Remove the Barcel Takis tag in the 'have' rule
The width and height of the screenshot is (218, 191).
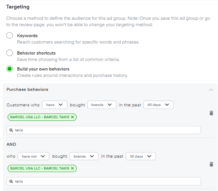coord(72,117)
